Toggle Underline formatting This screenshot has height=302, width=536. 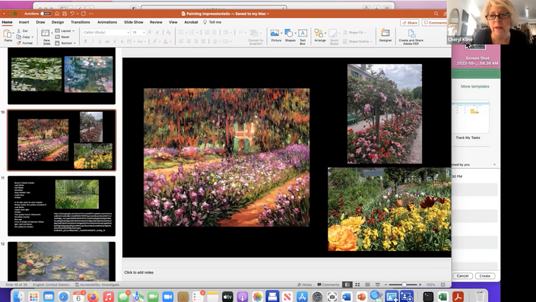[x=100, y=41]
